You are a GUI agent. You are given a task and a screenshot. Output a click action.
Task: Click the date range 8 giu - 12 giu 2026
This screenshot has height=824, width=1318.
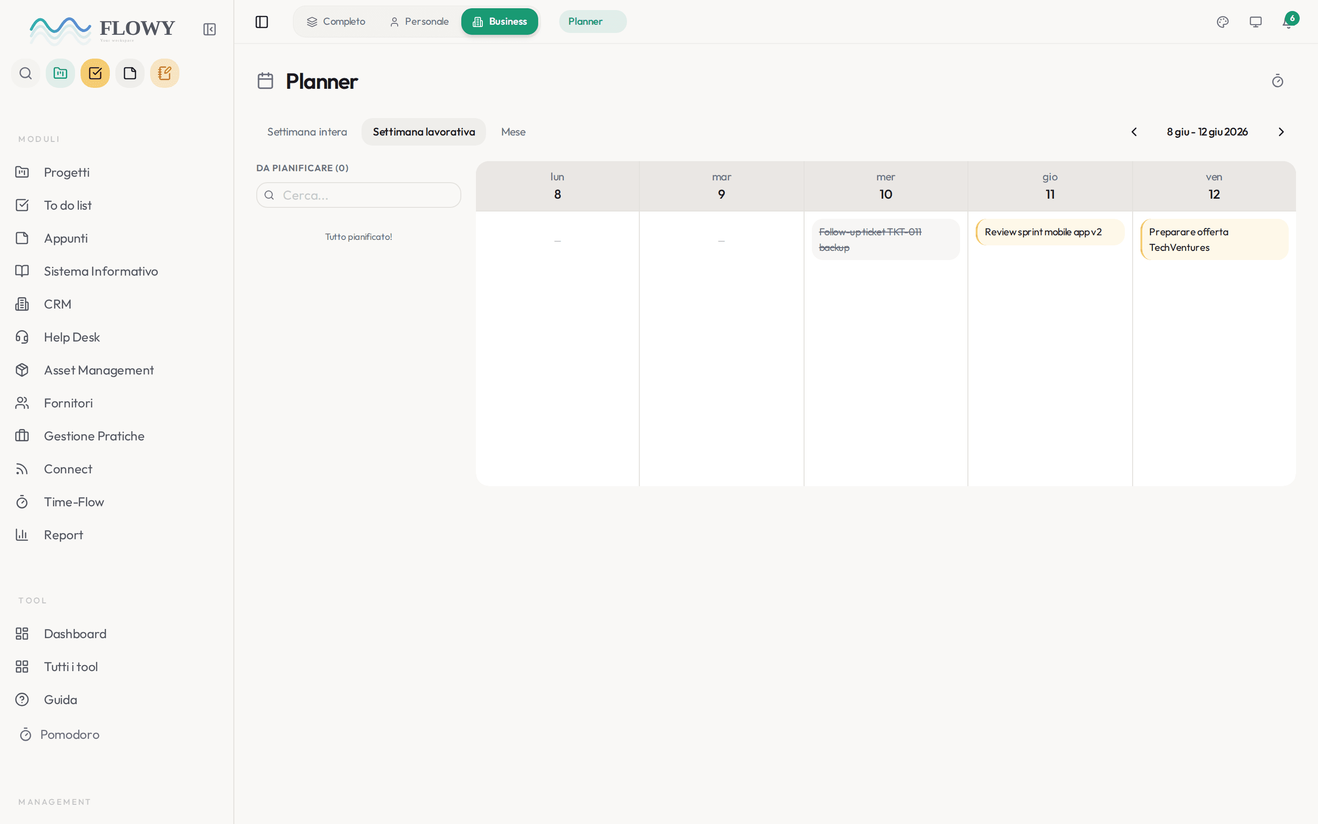click(1207, 132)
